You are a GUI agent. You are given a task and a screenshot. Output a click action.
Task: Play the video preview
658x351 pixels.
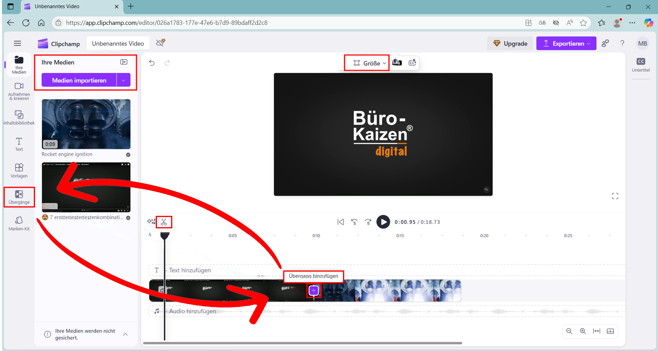[x=383, y=222]
